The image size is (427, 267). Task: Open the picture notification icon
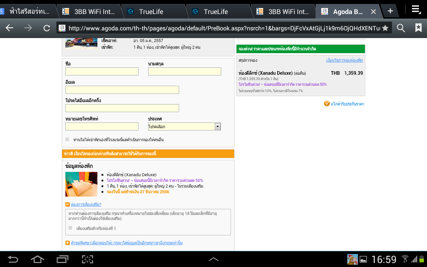coord(363,259)
